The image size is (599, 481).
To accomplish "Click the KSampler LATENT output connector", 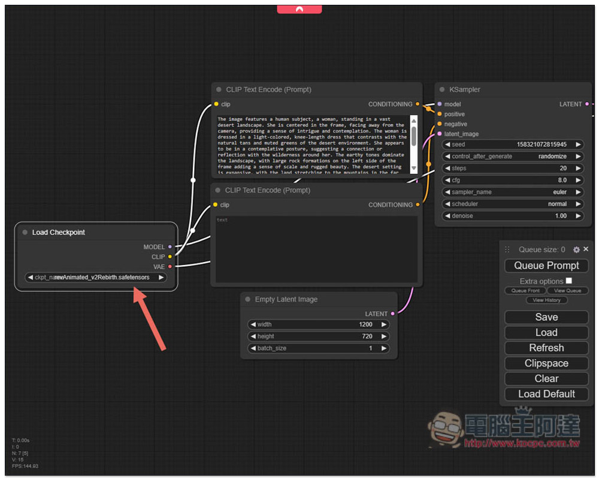I will pyautogui.click(x=586, y=104).
